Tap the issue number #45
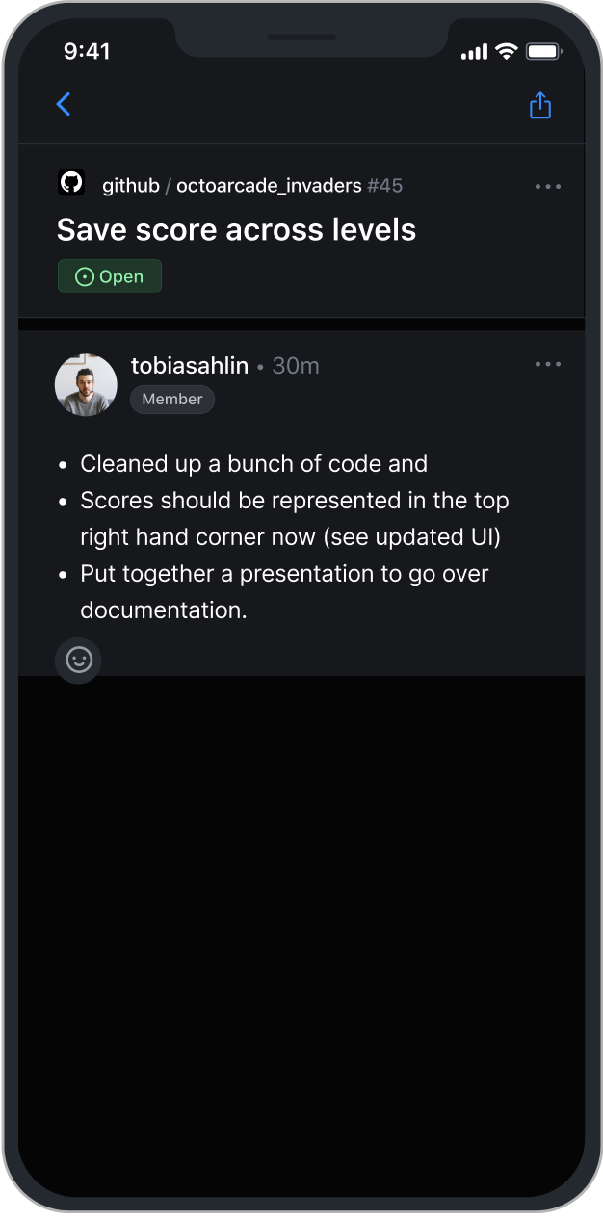Viewport: 603px width, 1220px height. [385, 186]
